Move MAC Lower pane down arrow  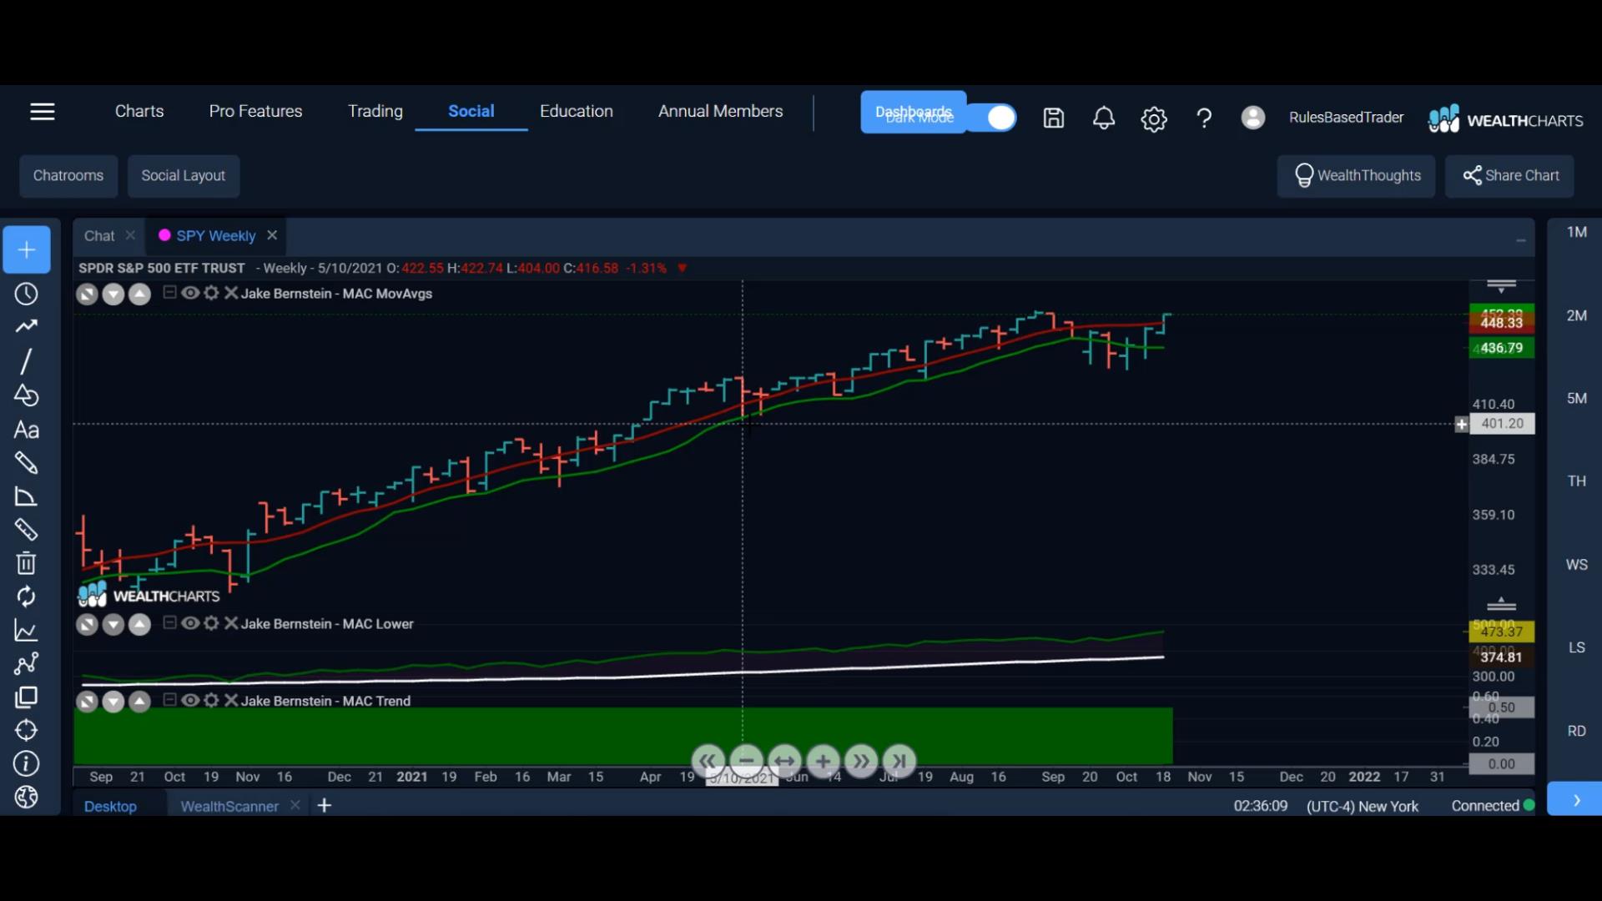tap(113, 625)
